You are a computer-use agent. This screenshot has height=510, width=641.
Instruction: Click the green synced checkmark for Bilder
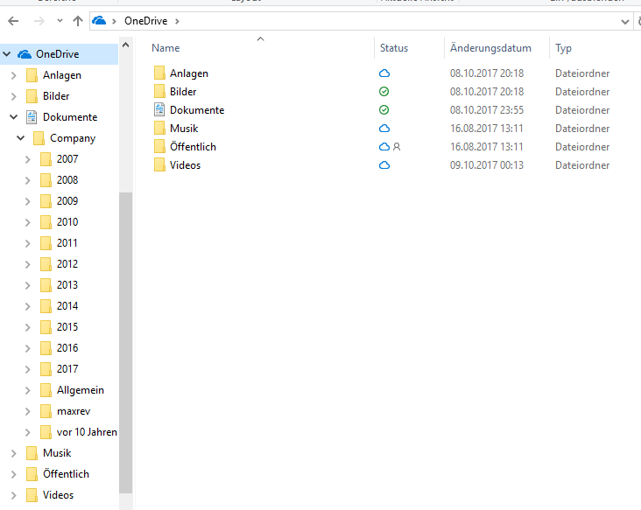384,92
